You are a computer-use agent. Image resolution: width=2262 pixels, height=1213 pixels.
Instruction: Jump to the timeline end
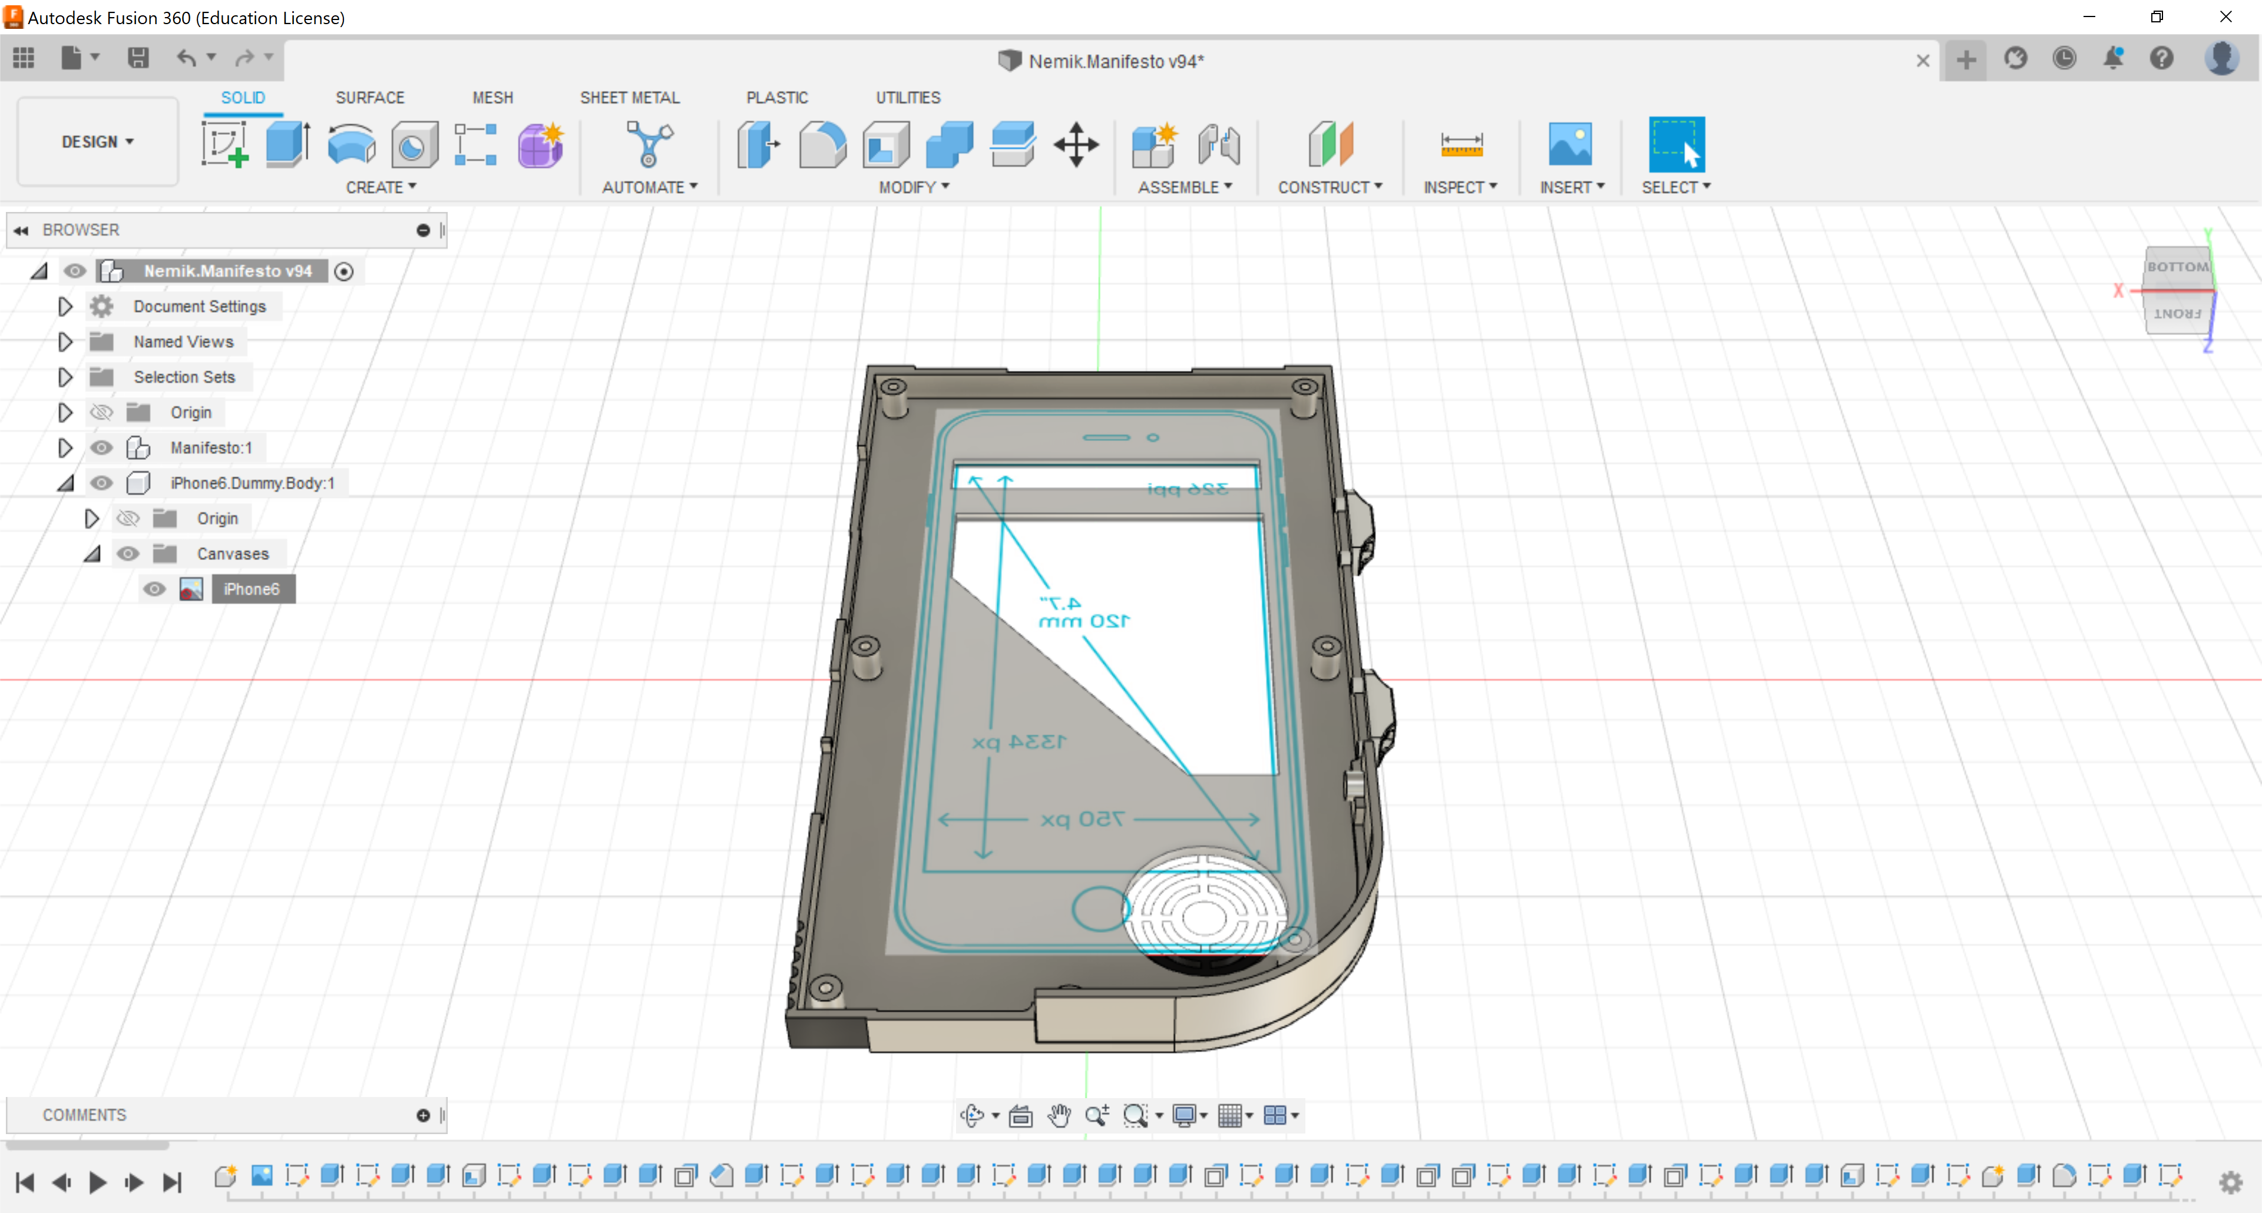172,1182
